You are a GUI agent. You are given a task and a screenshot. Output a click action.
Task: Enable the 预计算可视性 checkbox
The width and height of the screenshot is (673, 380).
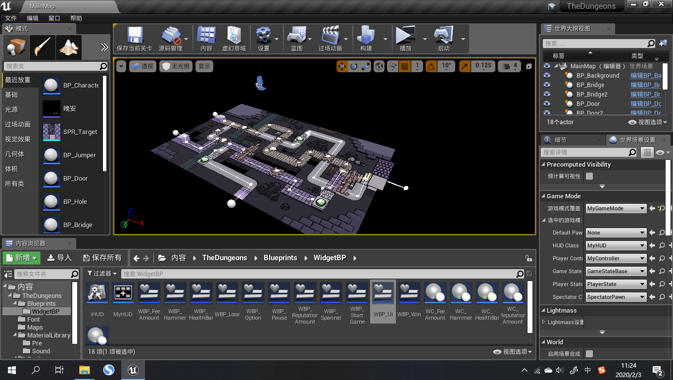589,176
